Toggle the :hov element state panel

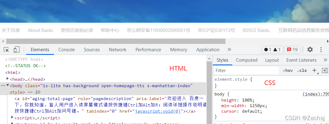point(288,71)
